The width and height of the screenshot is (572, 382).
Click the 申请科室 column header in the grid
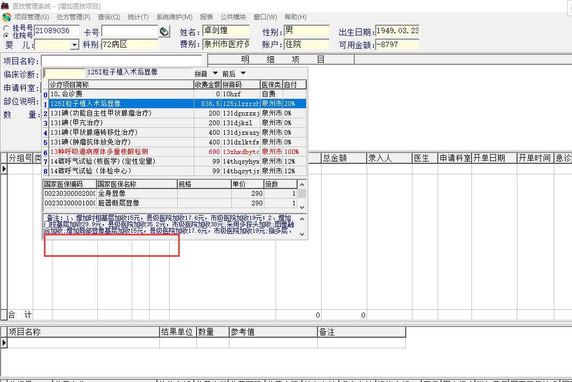click(455, 158)
